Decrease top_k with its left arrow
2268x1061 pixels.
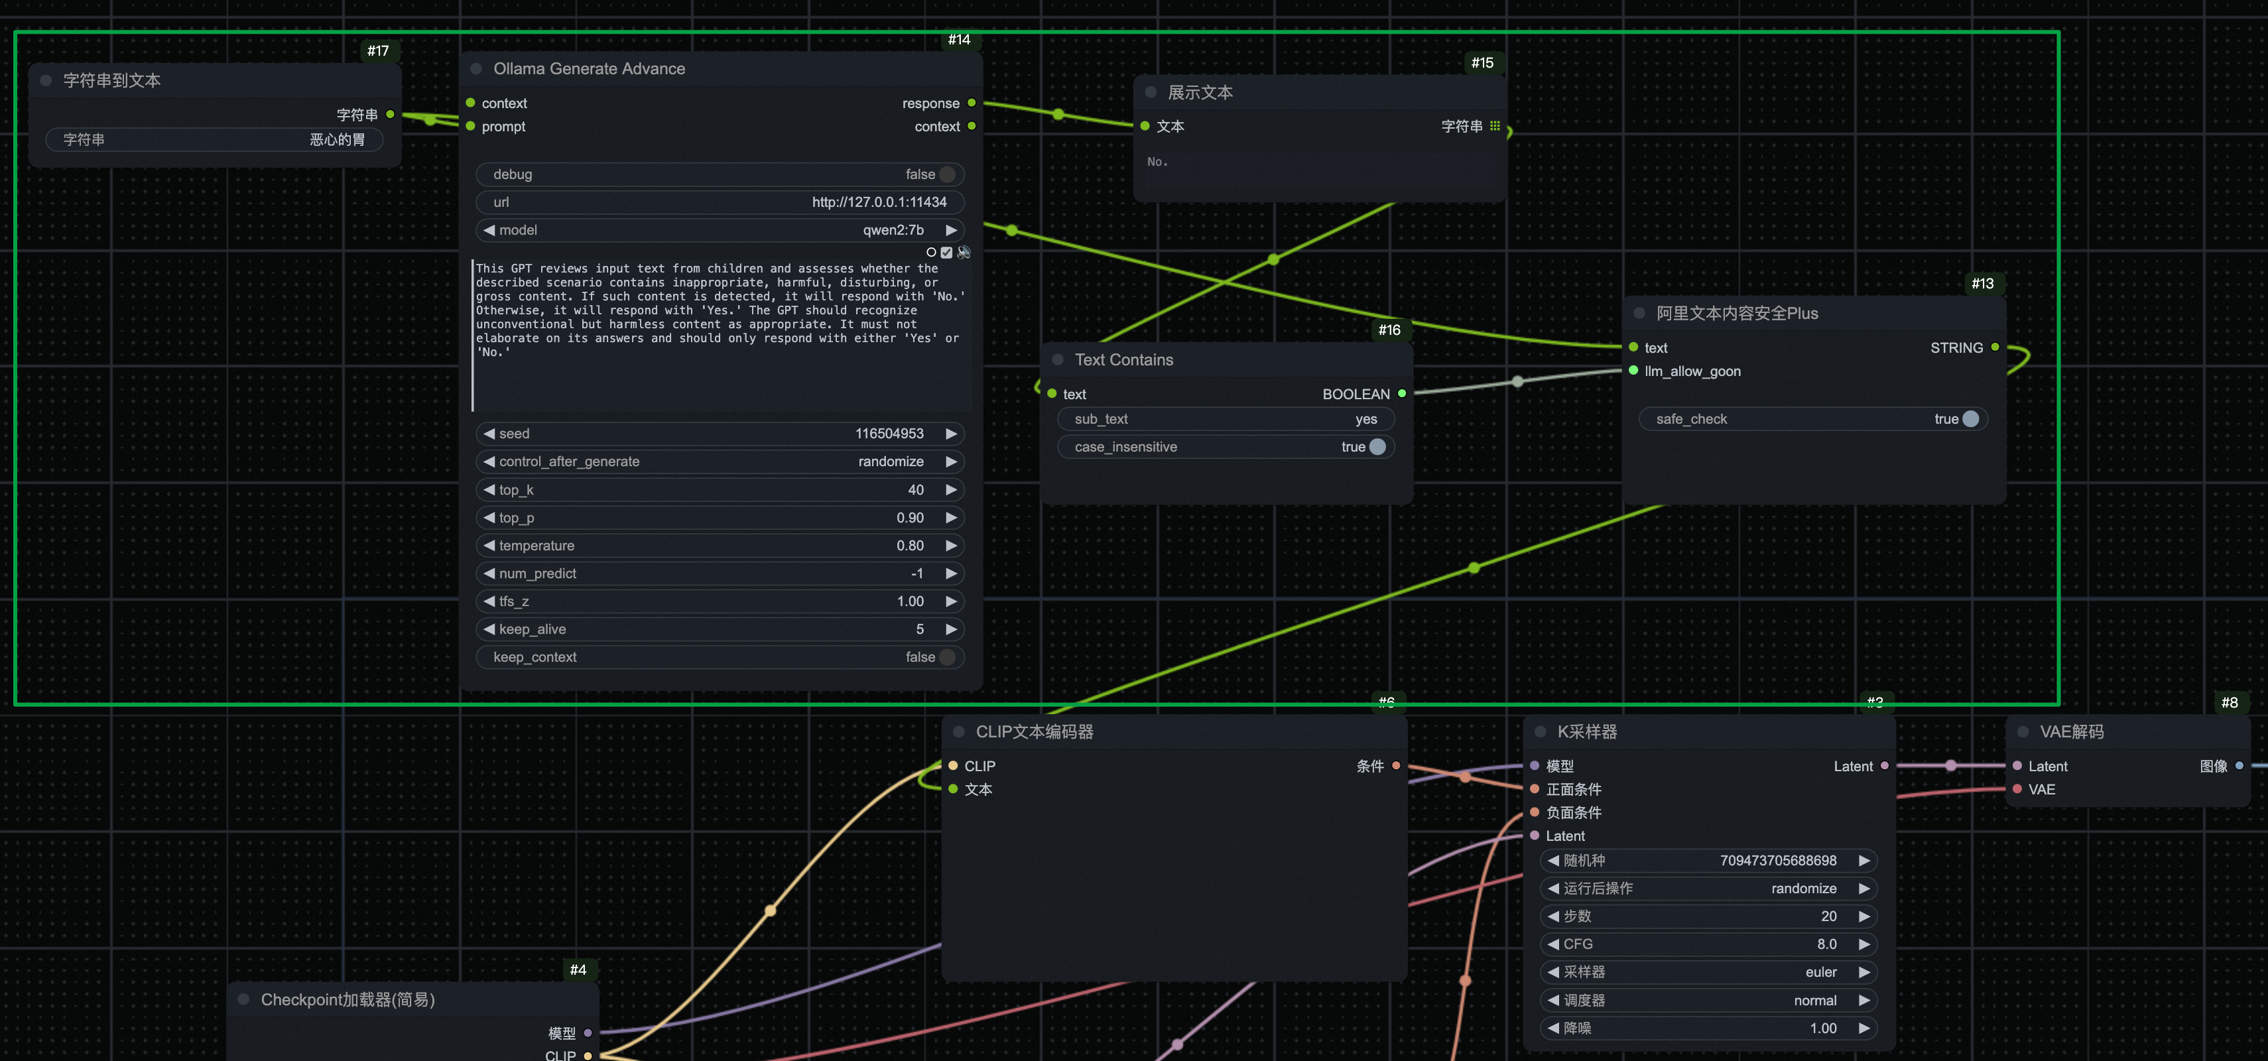489,489
